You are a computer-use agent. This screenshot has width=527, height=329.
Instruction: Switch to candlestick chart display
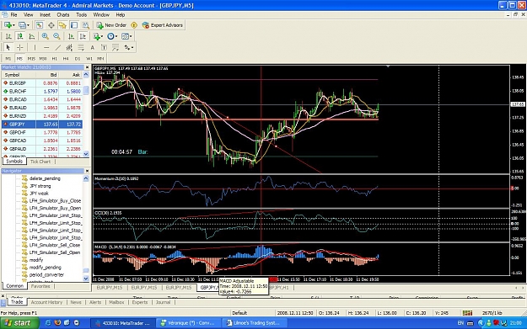point(20,36)
